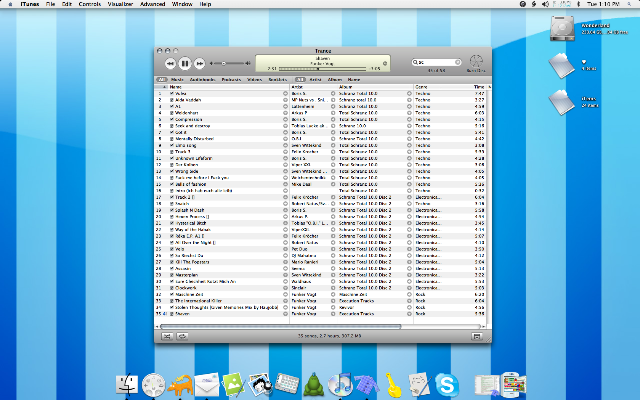Click arrow beside Mike Deal artist
The height and width of the screenshot is (400, 640).
(x=333, y=184)
